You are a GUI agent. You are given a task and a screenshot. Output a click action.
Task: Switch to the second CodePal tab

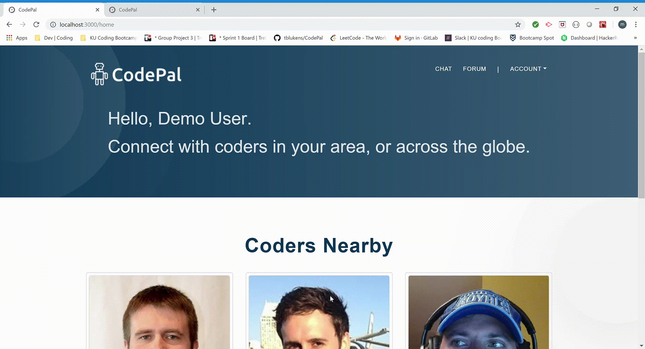(x=155, y=10)
